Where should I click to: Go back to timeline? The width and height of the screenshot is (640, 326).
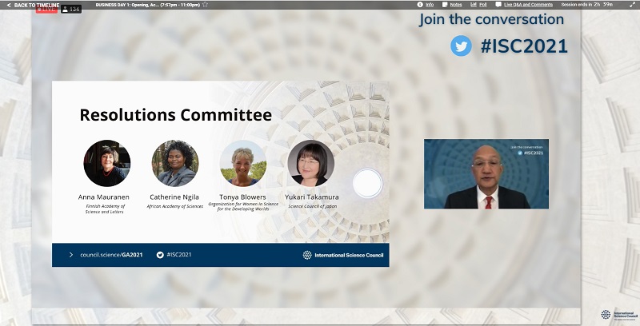coord(33,5)
